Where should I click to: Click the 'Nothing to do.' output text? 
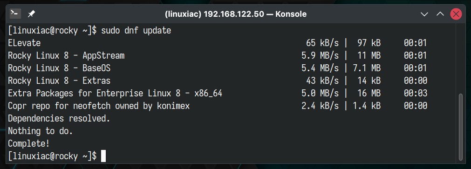click(x=41, y=131)
